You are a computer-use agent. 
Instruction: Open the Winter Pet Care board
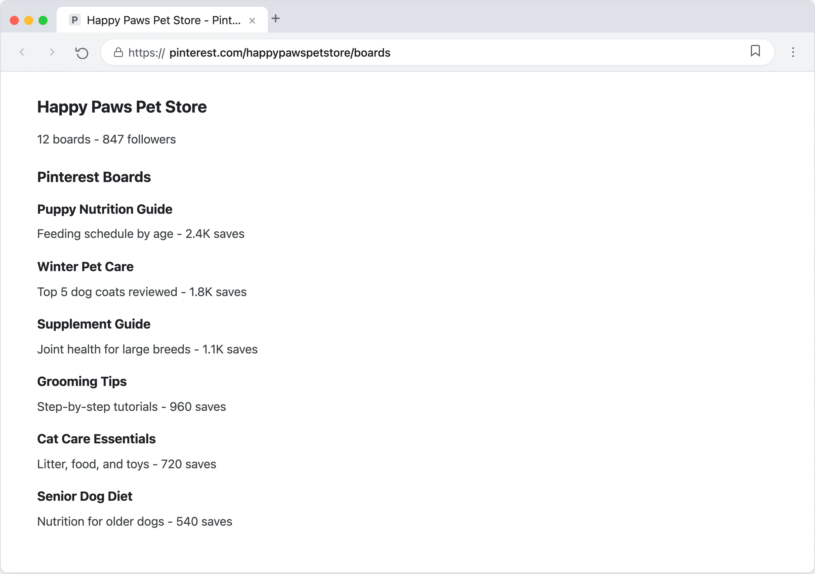tap(85, 266)
